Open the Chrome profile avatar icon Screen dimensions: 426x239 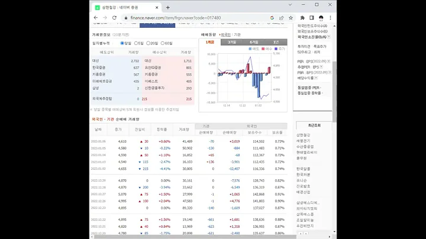pos(321,18)
